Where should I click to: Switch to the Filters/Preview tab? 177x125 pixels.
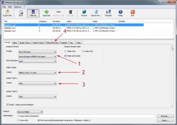52,43
